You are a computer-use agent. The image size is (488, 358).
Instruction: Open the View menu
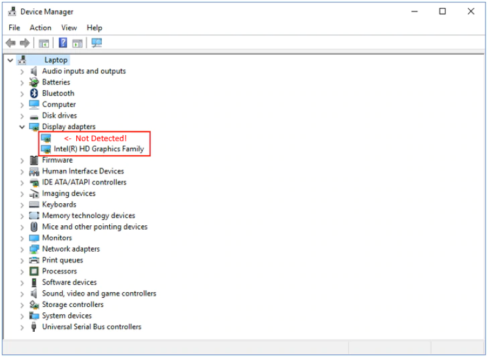[69, 27]
